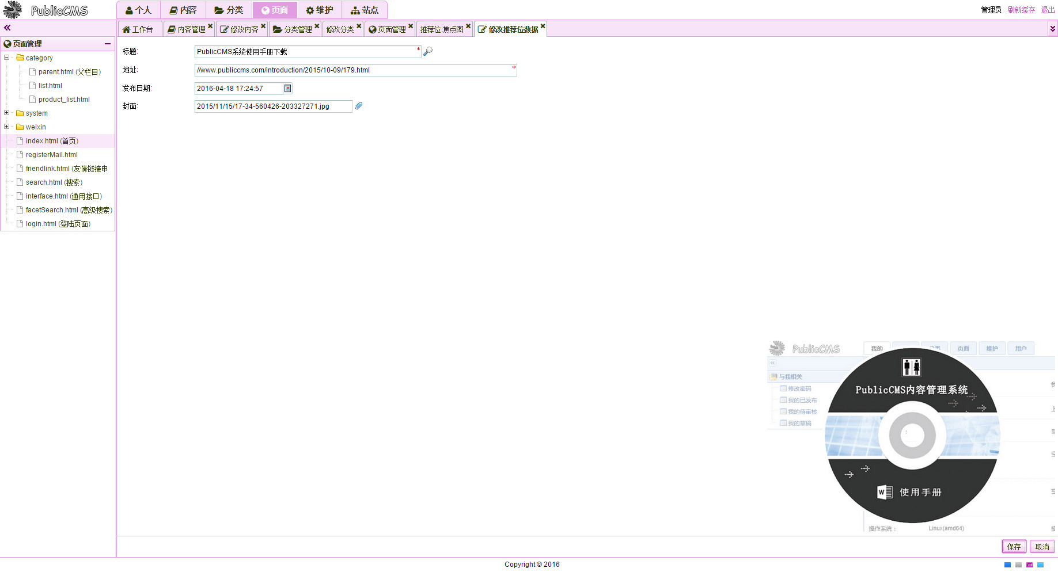
Task: Open the 个人 top menu
Action: [x=138, y=10]
